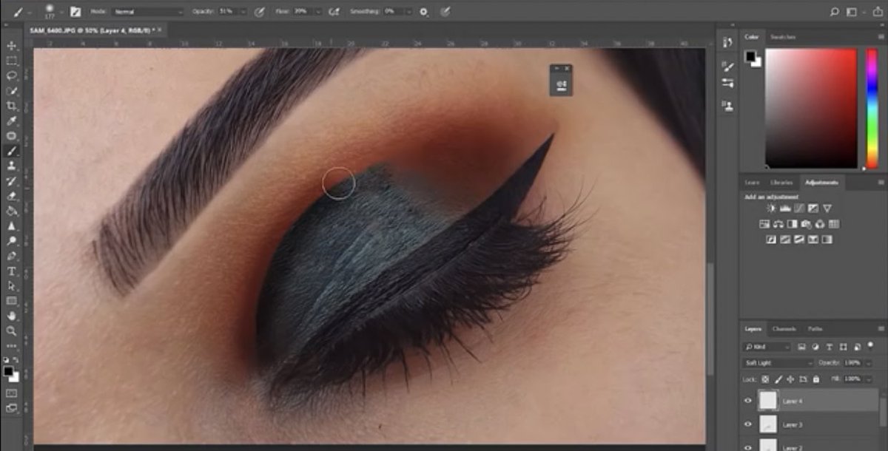Viewport: 888px width, 451px height.
Task: Toggle pressure for size
Action: (444, 12)
